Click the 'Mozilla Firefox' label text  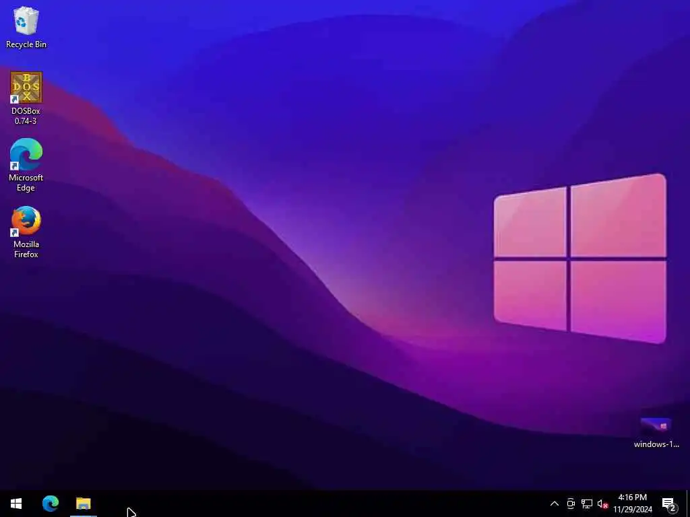[26, 249]
